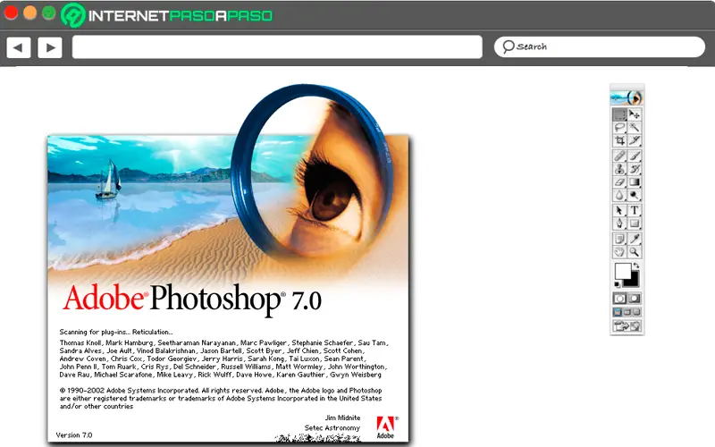Screen dimensions: 715x447
Task: Switch to Standard Screen mode
Action: 618,312
